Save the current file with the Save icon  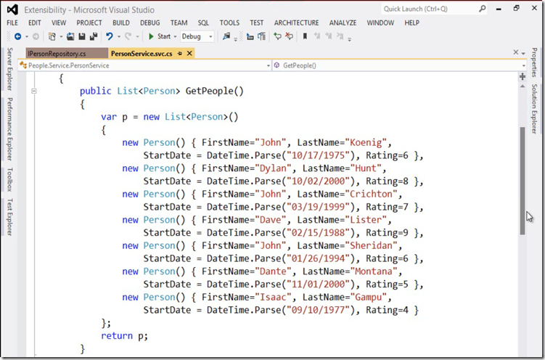point(82,36)
